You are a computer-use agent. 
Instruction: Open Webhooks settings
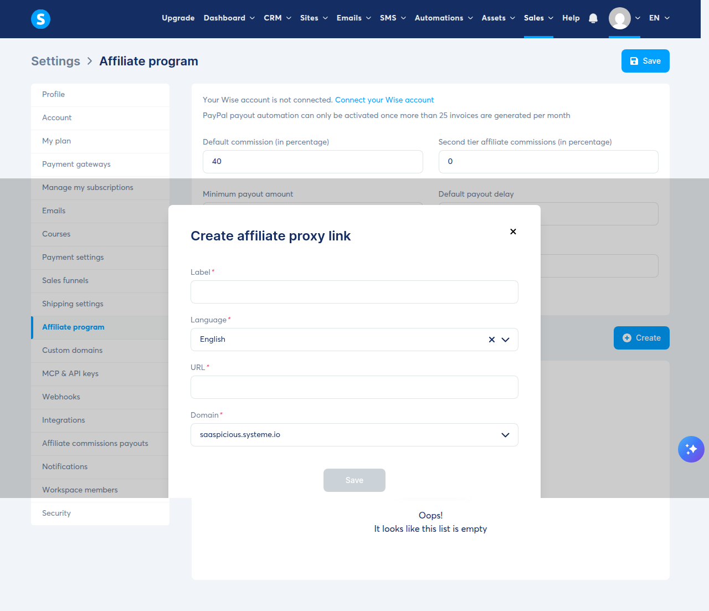100,397
